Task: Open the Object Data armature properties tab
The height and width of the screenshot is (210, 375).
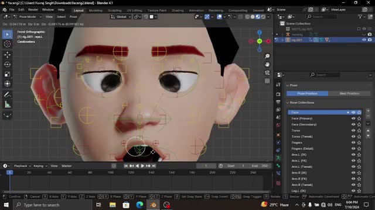Action: pyautogui.click(x=278, y=158)
